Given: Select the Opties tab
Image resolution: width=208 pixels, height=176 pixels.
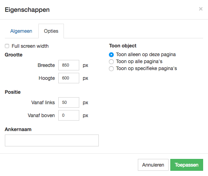Looking at the screenshot, I should (51, 31).
